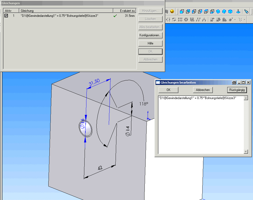The image size is (253, 200).
Task: Open View Orientation telescope icon
Action: tap(246, 12)
